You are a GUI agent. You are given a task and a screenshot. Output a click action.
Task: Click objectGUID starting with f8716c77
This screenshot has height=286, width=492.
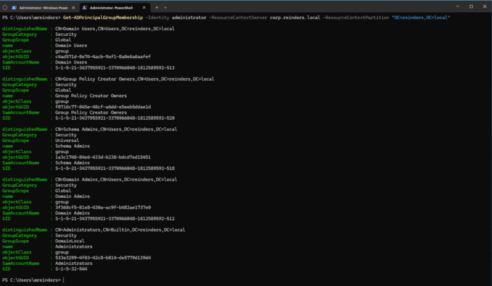(103, 107)
